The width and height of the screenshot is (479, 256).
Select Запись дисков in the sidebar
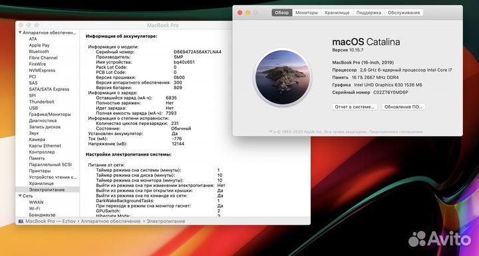pos(45,127)
